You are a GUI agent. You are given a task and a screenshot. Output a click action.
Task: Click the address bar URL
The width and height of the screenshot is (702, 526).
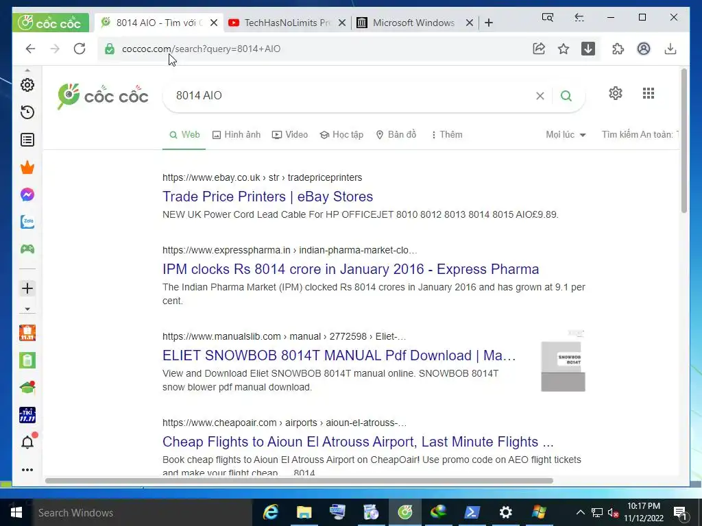click(201, 49)
